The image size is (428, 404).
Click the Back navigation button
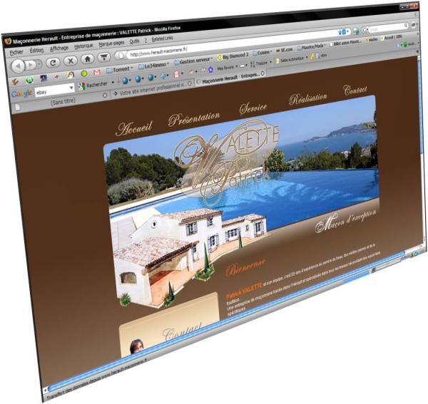tap(18, 66)
